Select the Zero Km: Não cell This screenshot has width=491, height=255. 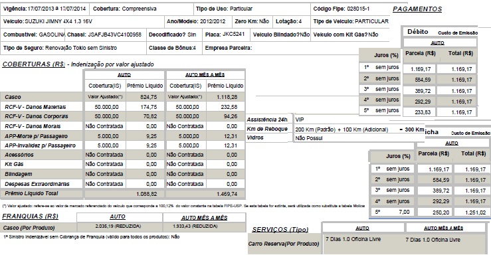(x=252, y=22)
